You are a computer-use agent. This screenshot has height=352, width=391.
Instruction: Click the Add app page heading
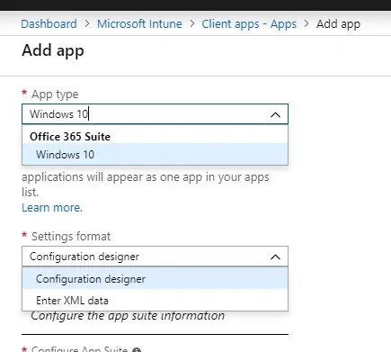pos(53,50)
